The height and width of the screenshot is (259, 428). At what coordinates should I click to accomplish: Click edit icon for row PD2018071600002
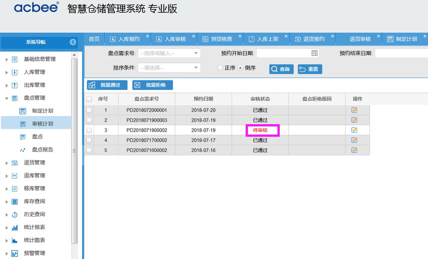pos(354,150)
